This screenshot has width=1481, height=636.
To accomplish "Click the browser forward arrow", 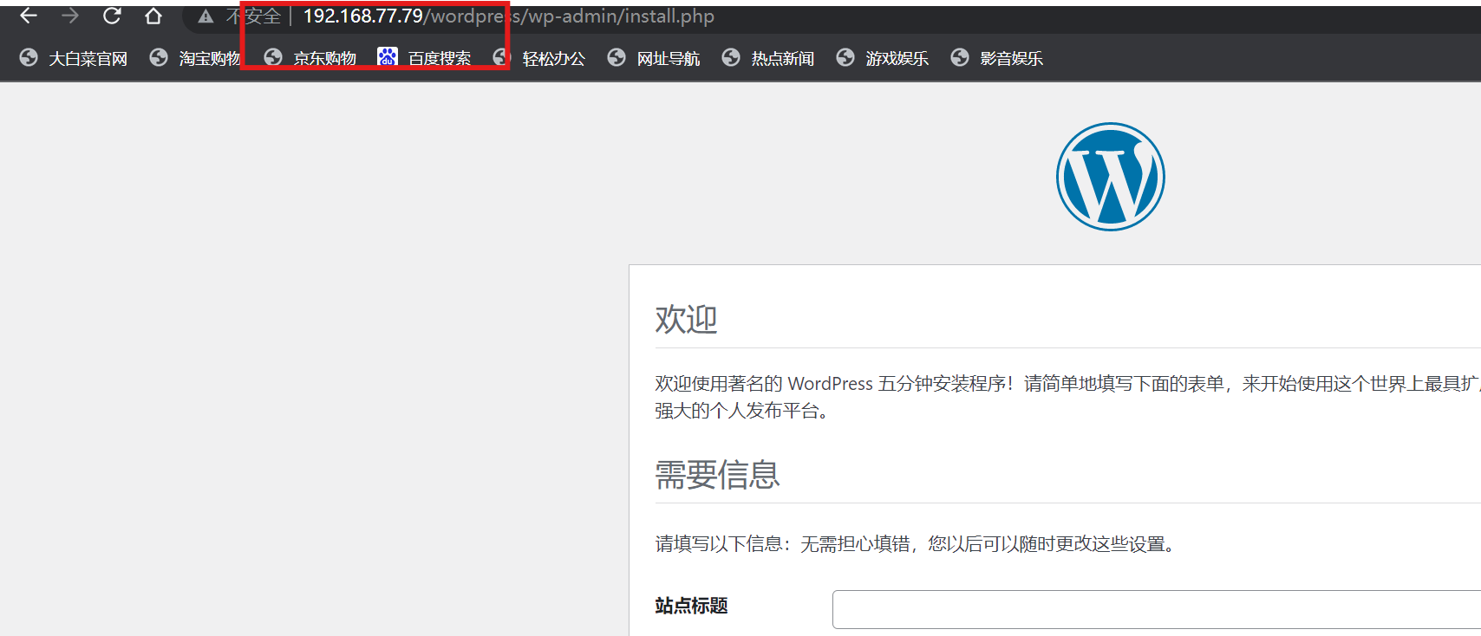I will pyautogui.click(x=70, y=16).
